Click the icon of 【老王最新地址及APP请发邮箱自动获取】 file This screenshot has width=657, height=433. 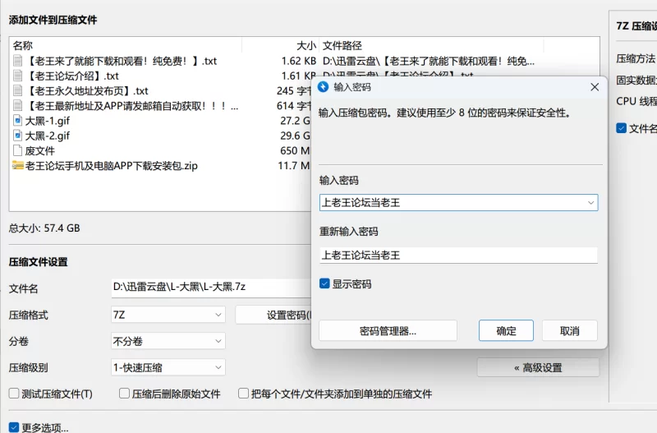[17, 106]
